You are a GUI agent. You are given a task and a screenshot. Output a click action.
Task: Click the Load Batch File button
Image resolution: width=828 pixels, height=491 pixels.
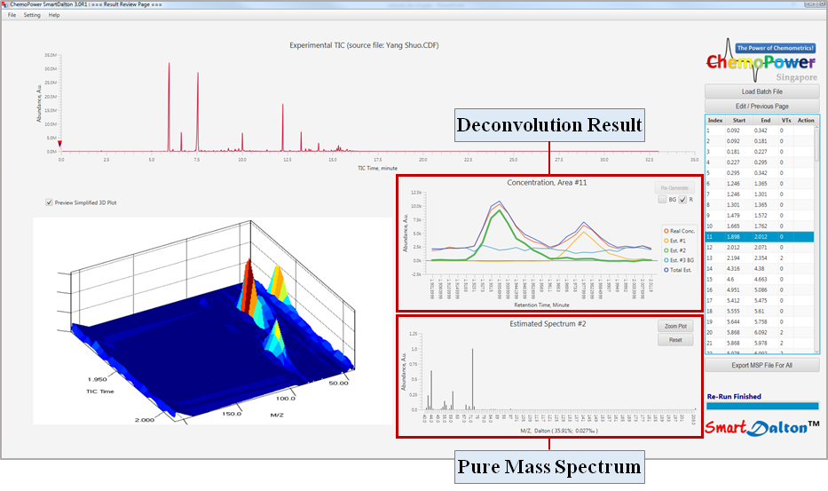point(762,91)
